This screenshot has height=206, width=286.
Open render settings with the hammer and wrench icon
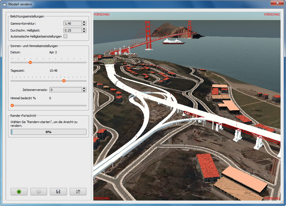point(78,192)
